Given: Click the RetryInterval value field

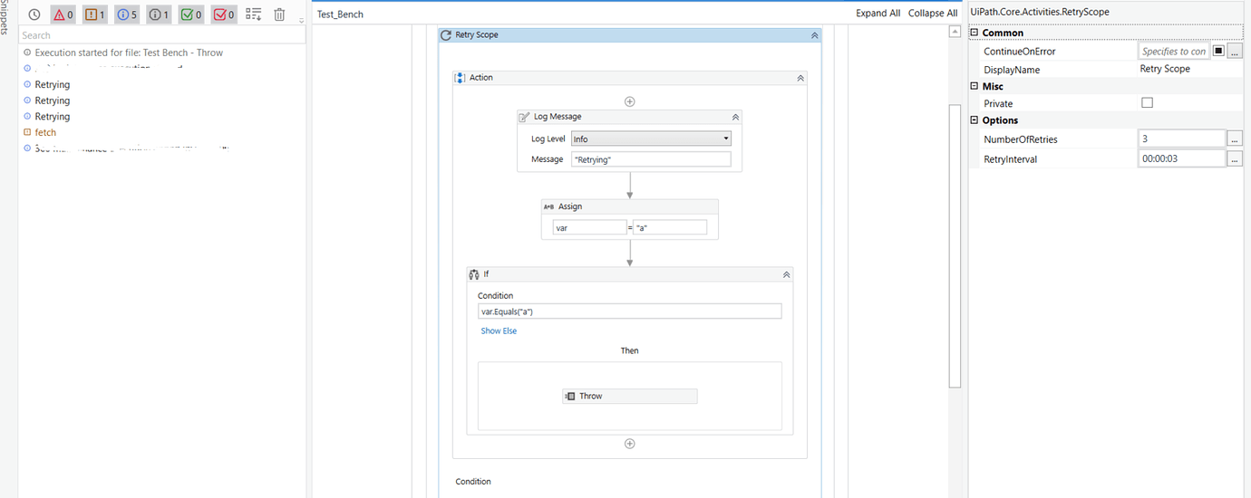Looking at the screenshot, I should [x=1182, y=158].
